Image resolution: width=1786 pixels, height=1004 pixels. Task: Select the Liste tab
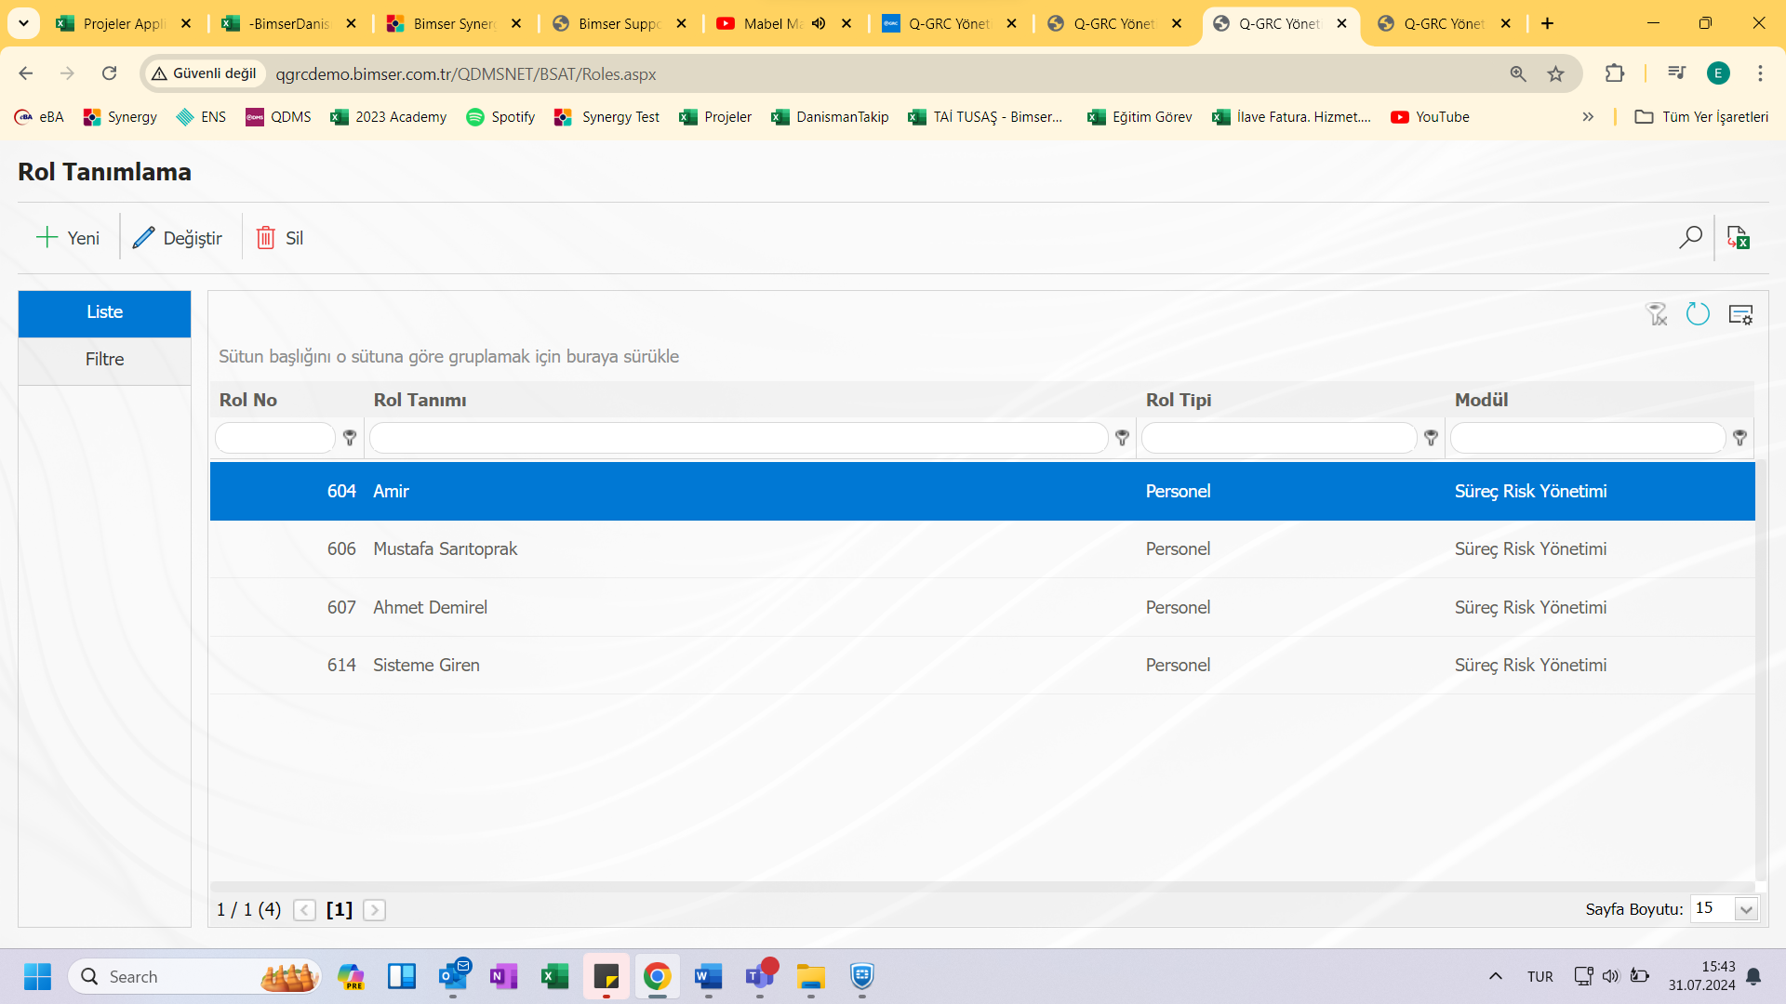pos(104,311)
